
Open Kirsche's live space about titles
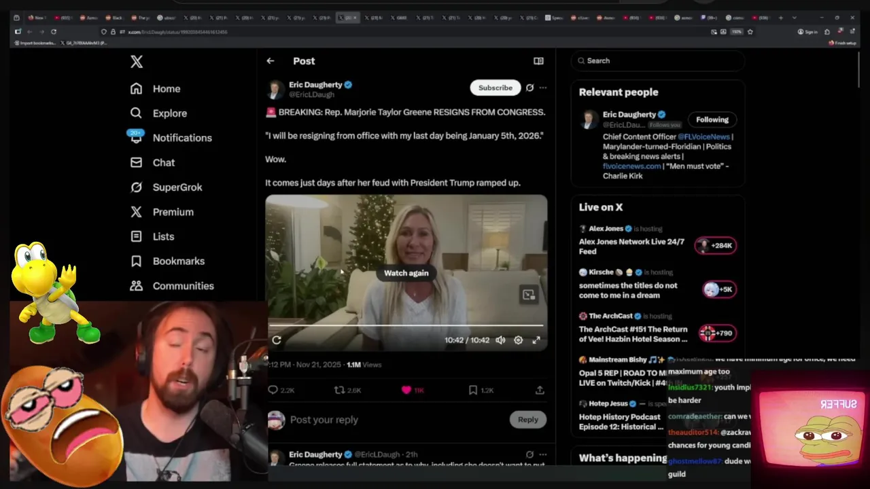tap(628, 290)
